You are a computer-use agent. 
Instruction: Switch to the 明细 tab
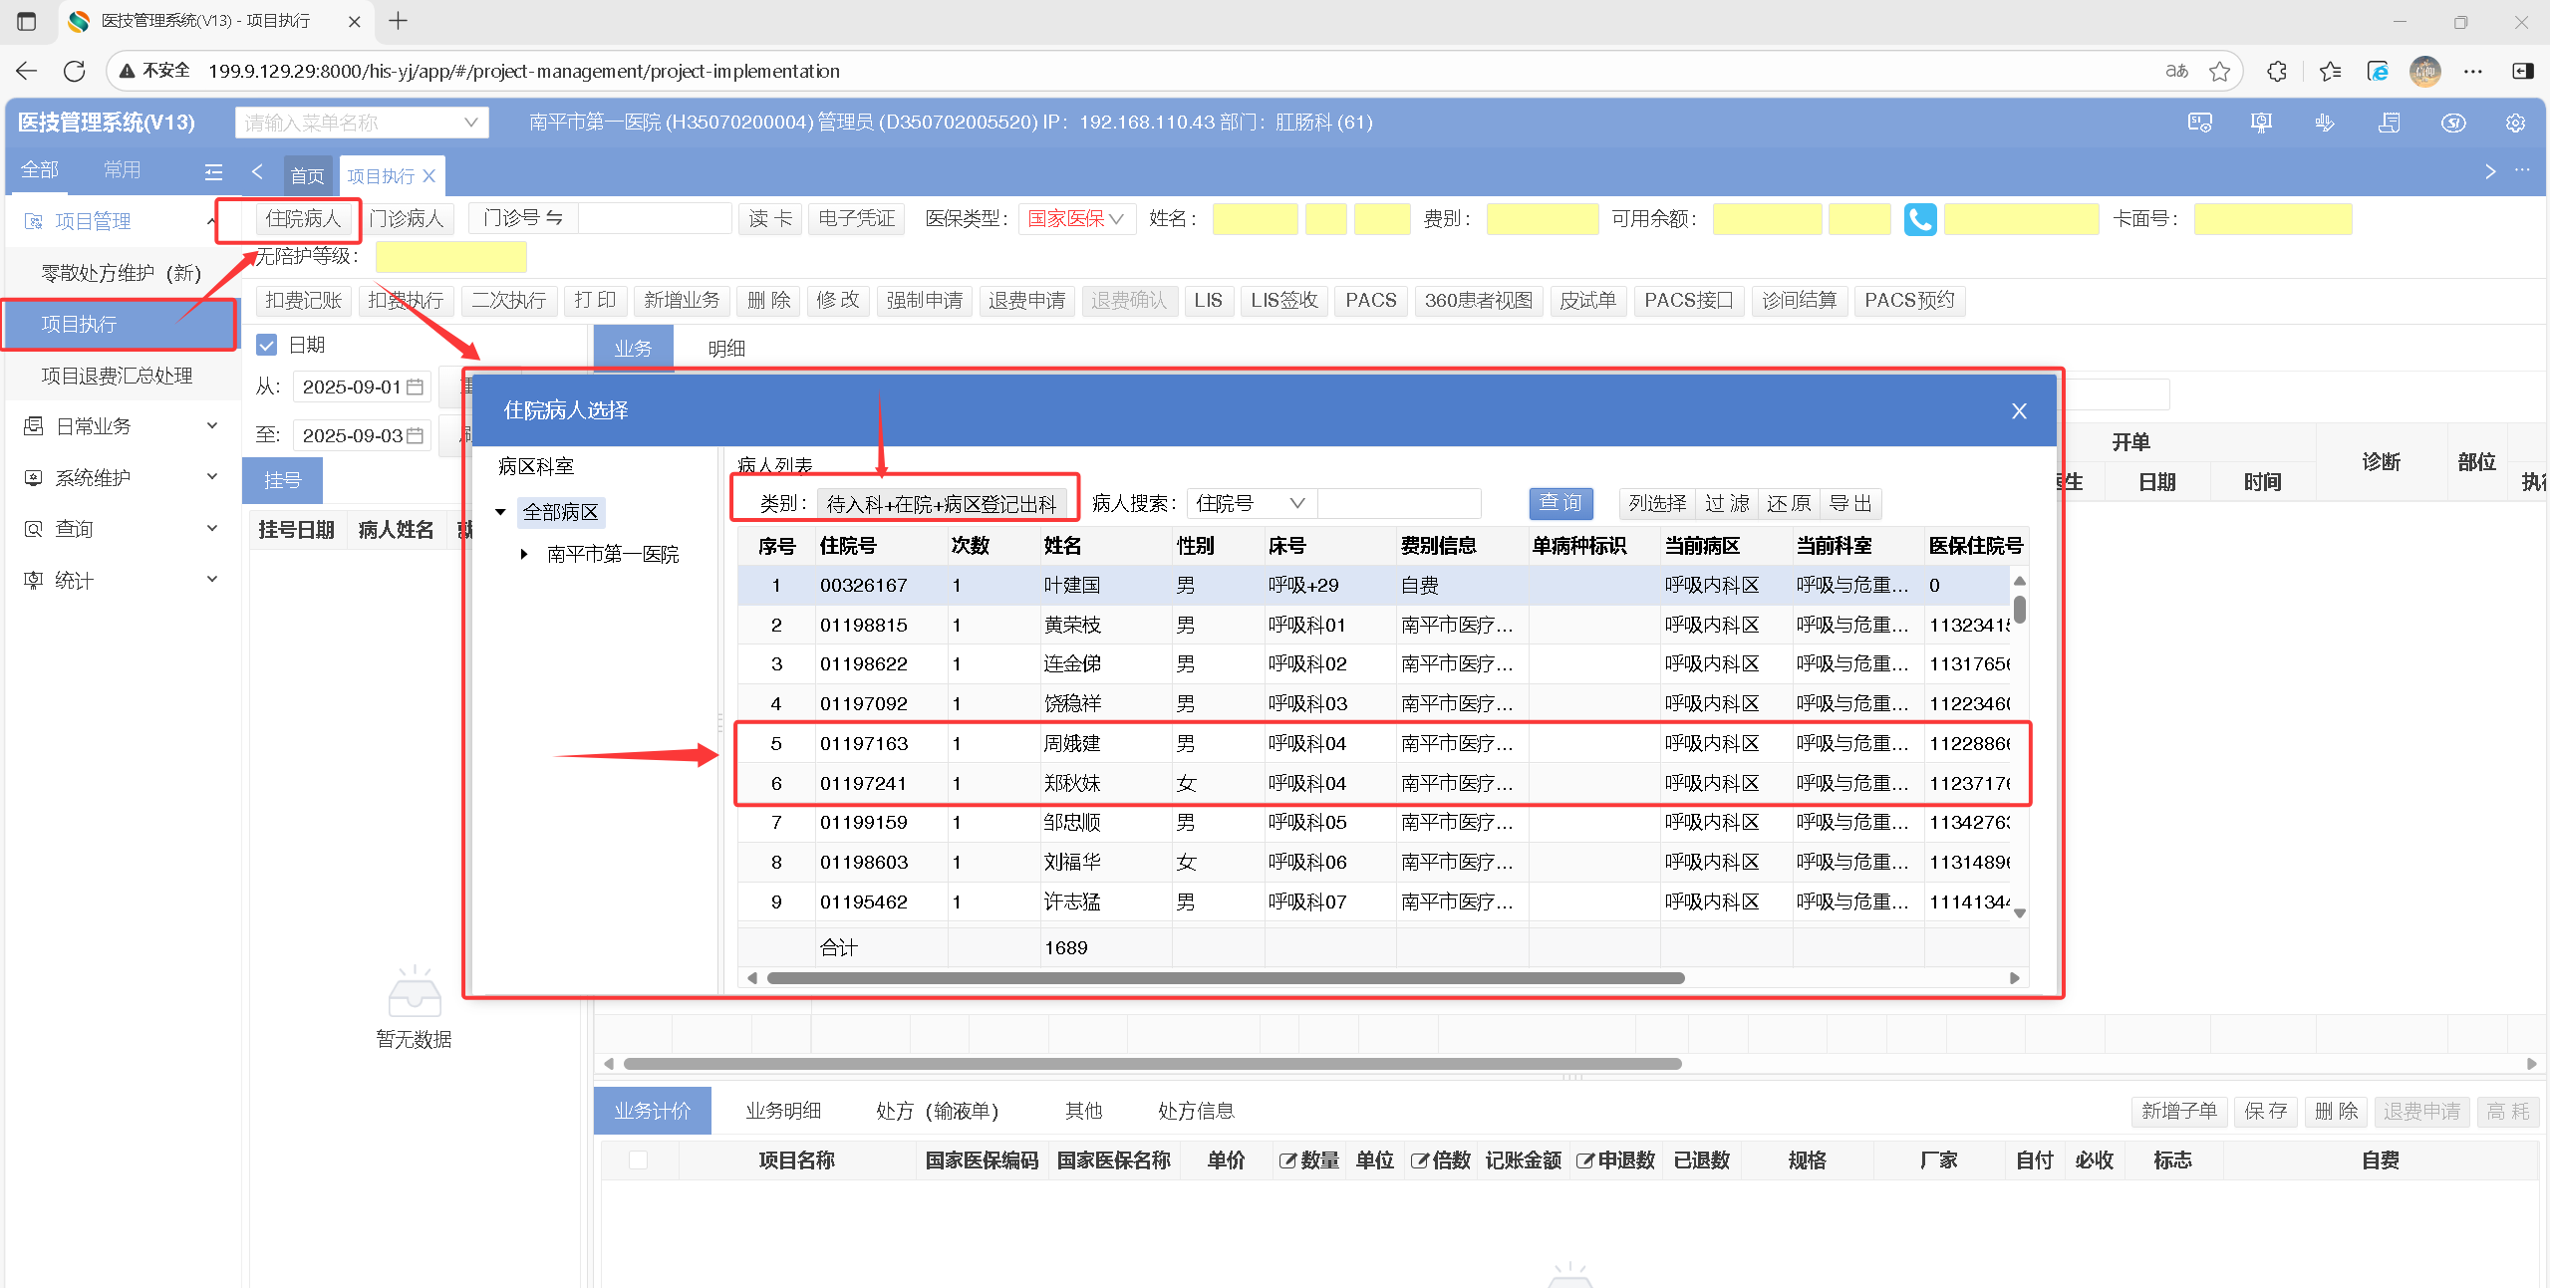click(726, 348)
